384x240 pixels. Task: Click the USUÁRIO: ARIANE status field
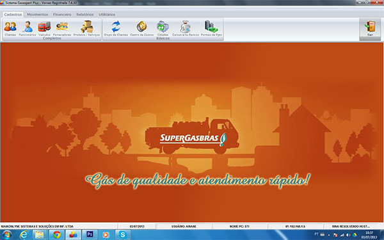[x=184, y=227]
